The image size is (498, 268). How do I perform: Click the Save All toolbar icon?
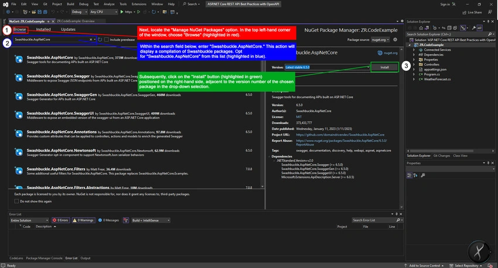[x=45, y=12]
